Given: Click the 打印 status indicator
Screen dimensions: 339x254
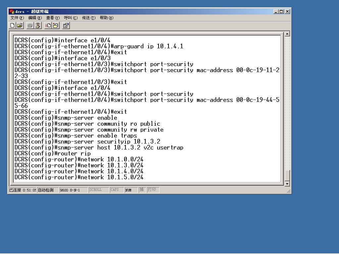Looking at the screenshot, I should [153, 190].
